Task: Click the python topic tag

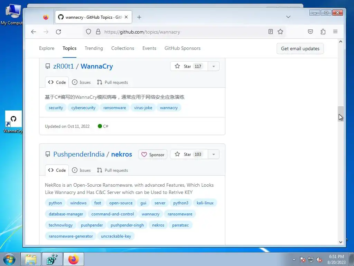Action: point(55,203)
